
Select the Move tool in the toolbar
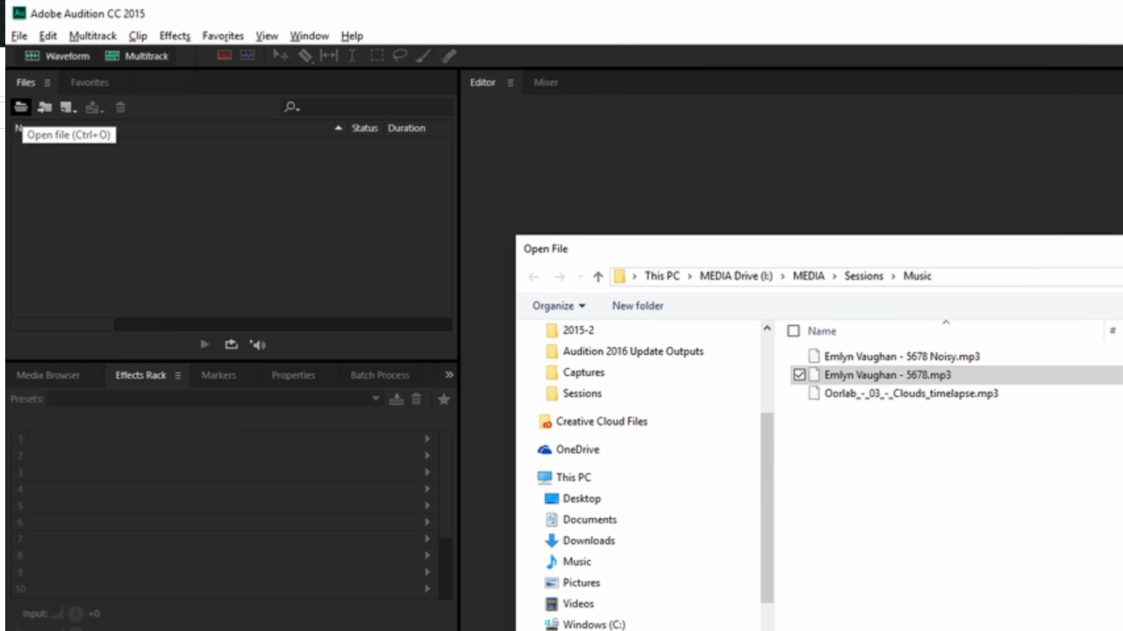coord(280,55)
